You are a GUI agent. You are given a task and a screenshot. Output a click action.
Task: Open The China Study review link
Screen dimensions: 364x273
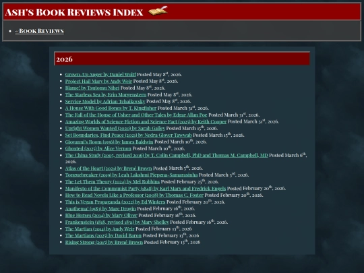[x=166, y=155]
